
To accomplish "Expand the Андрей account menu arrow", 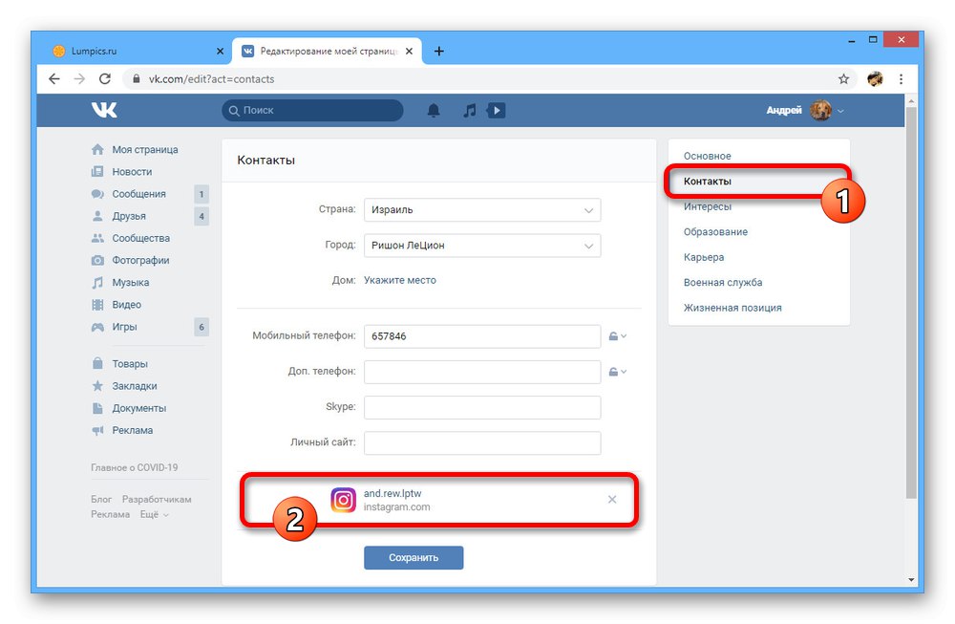I will [x=841, y=111].
